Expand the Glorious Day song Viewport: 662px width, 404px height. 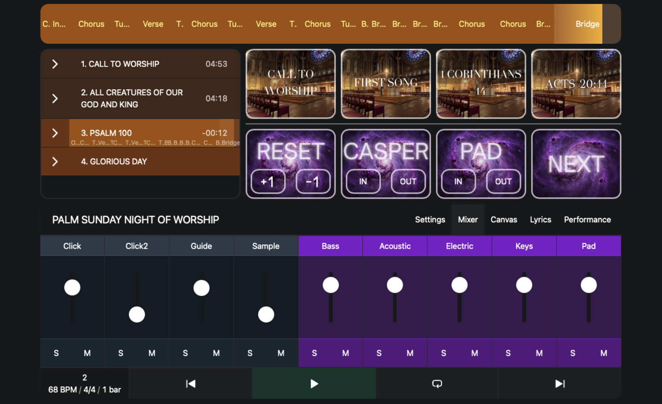coord(55,162)
